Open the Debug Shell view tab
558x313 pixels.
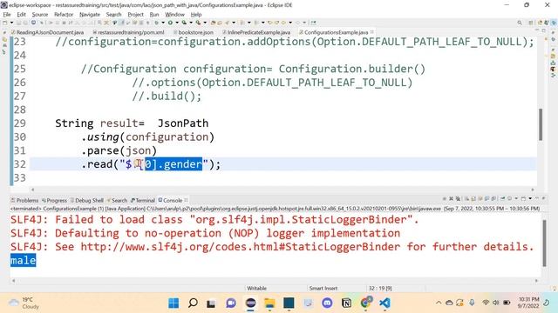click(x=86, y=200)
